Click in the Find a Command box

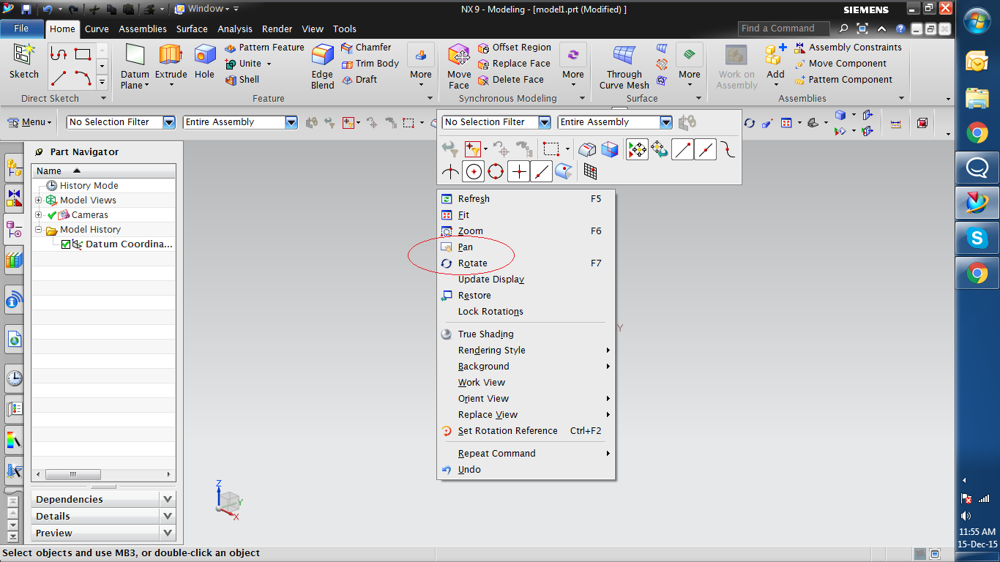pos(783,29)
